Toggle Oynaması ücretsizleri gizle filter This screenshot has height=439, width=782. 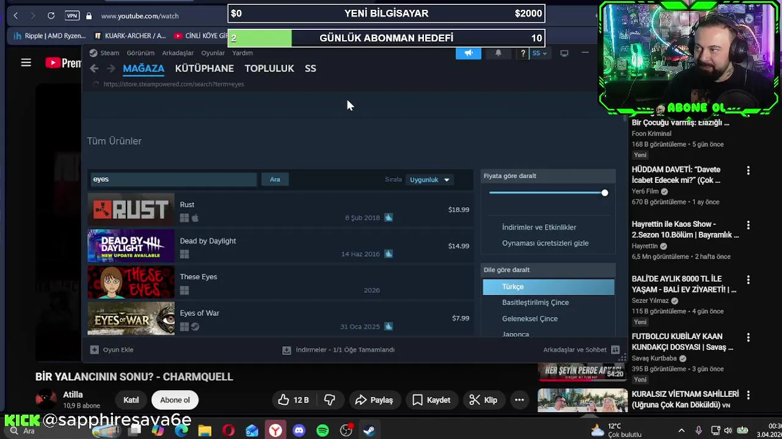click(x=545, y=243)
